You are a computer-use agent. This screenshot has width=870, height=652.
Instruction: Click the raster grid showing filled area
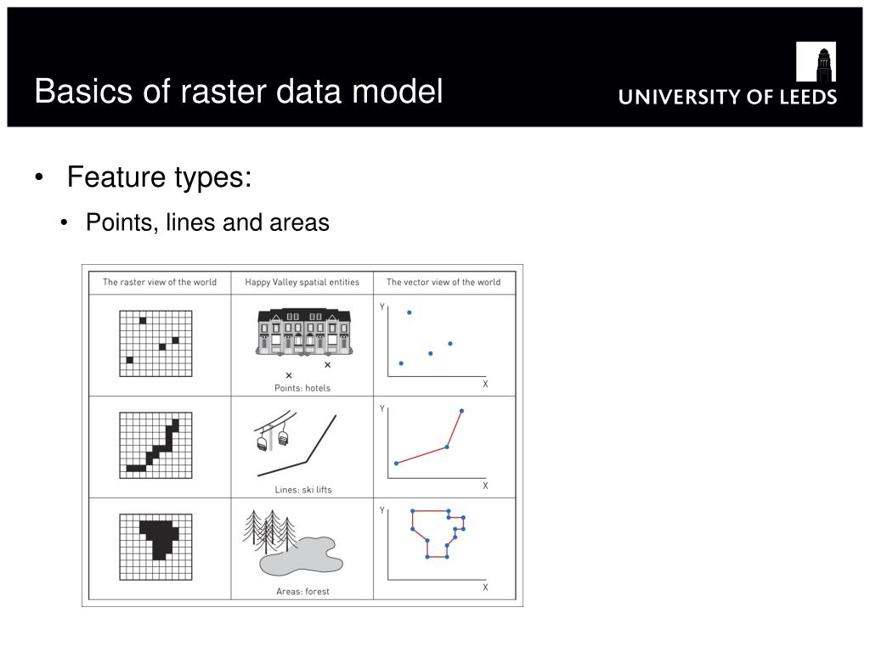156,548
